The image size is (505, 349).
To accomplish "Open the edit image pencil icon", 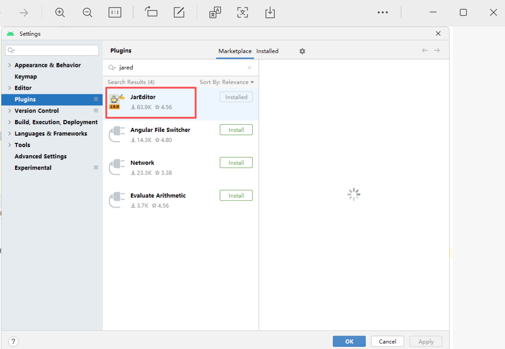I will point(179,12).
